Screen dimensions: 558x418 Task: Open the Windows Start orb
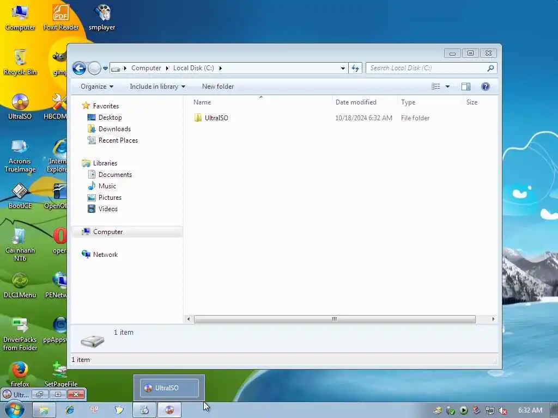pos(15,410)
